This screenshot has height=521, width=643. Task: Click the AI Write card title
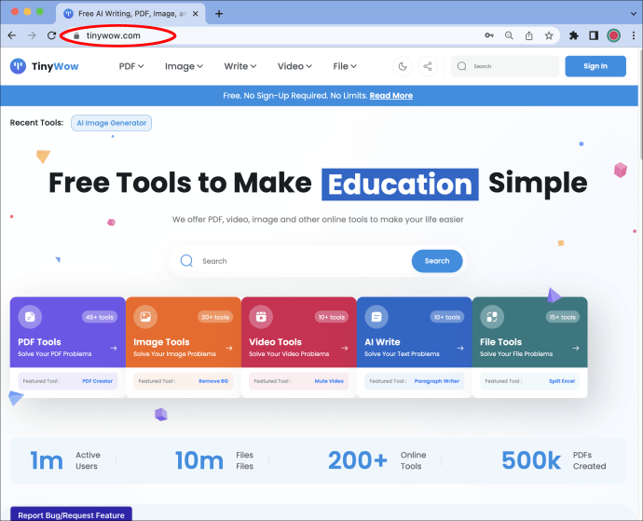tap(382, 342)
